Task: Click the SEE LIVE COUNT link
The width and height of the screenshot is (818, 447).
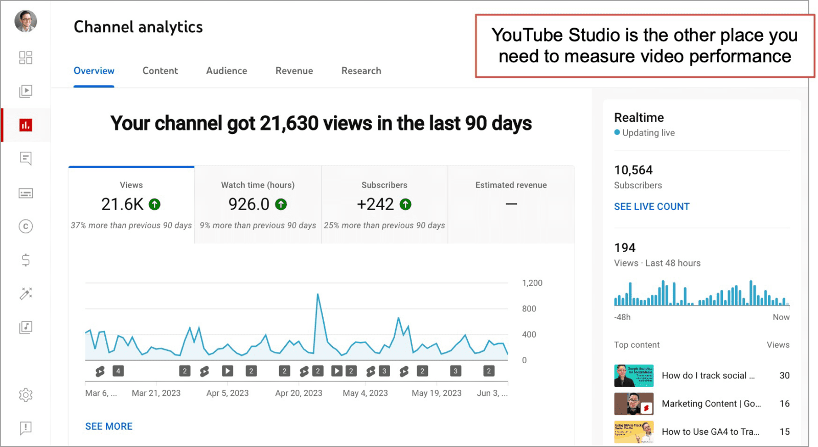Action: pyautogui.click(x=652, y=207)
